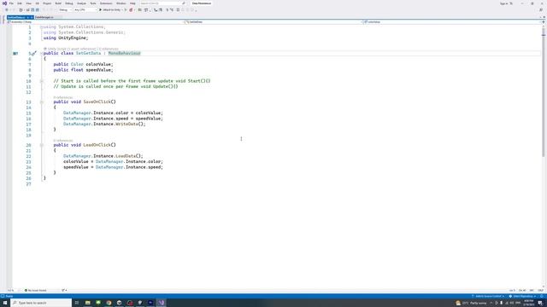Collapse the SetGetData class region
547x307 pixels.
pos(41,53)
